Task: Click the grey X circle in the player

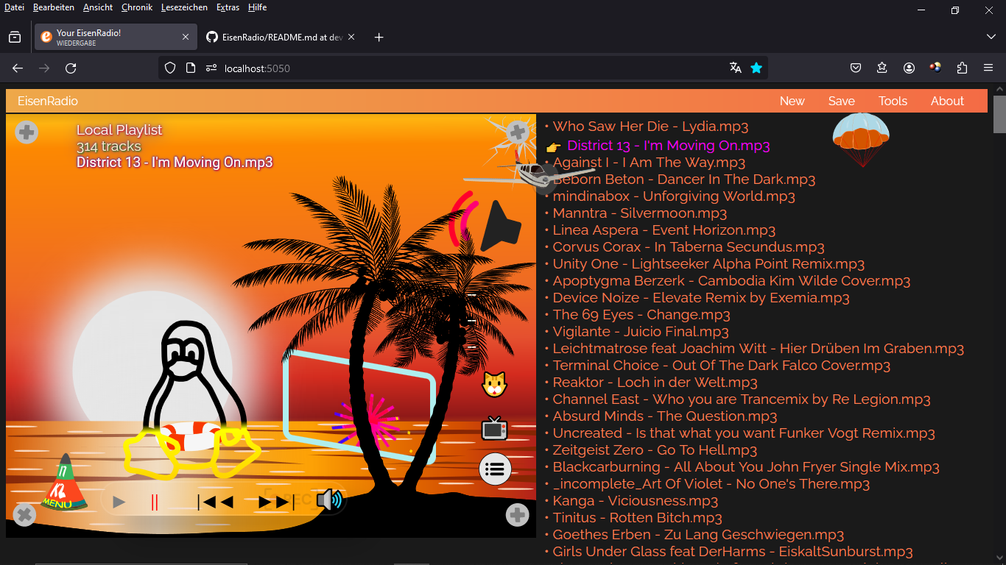Action: (x=24, y=515)
